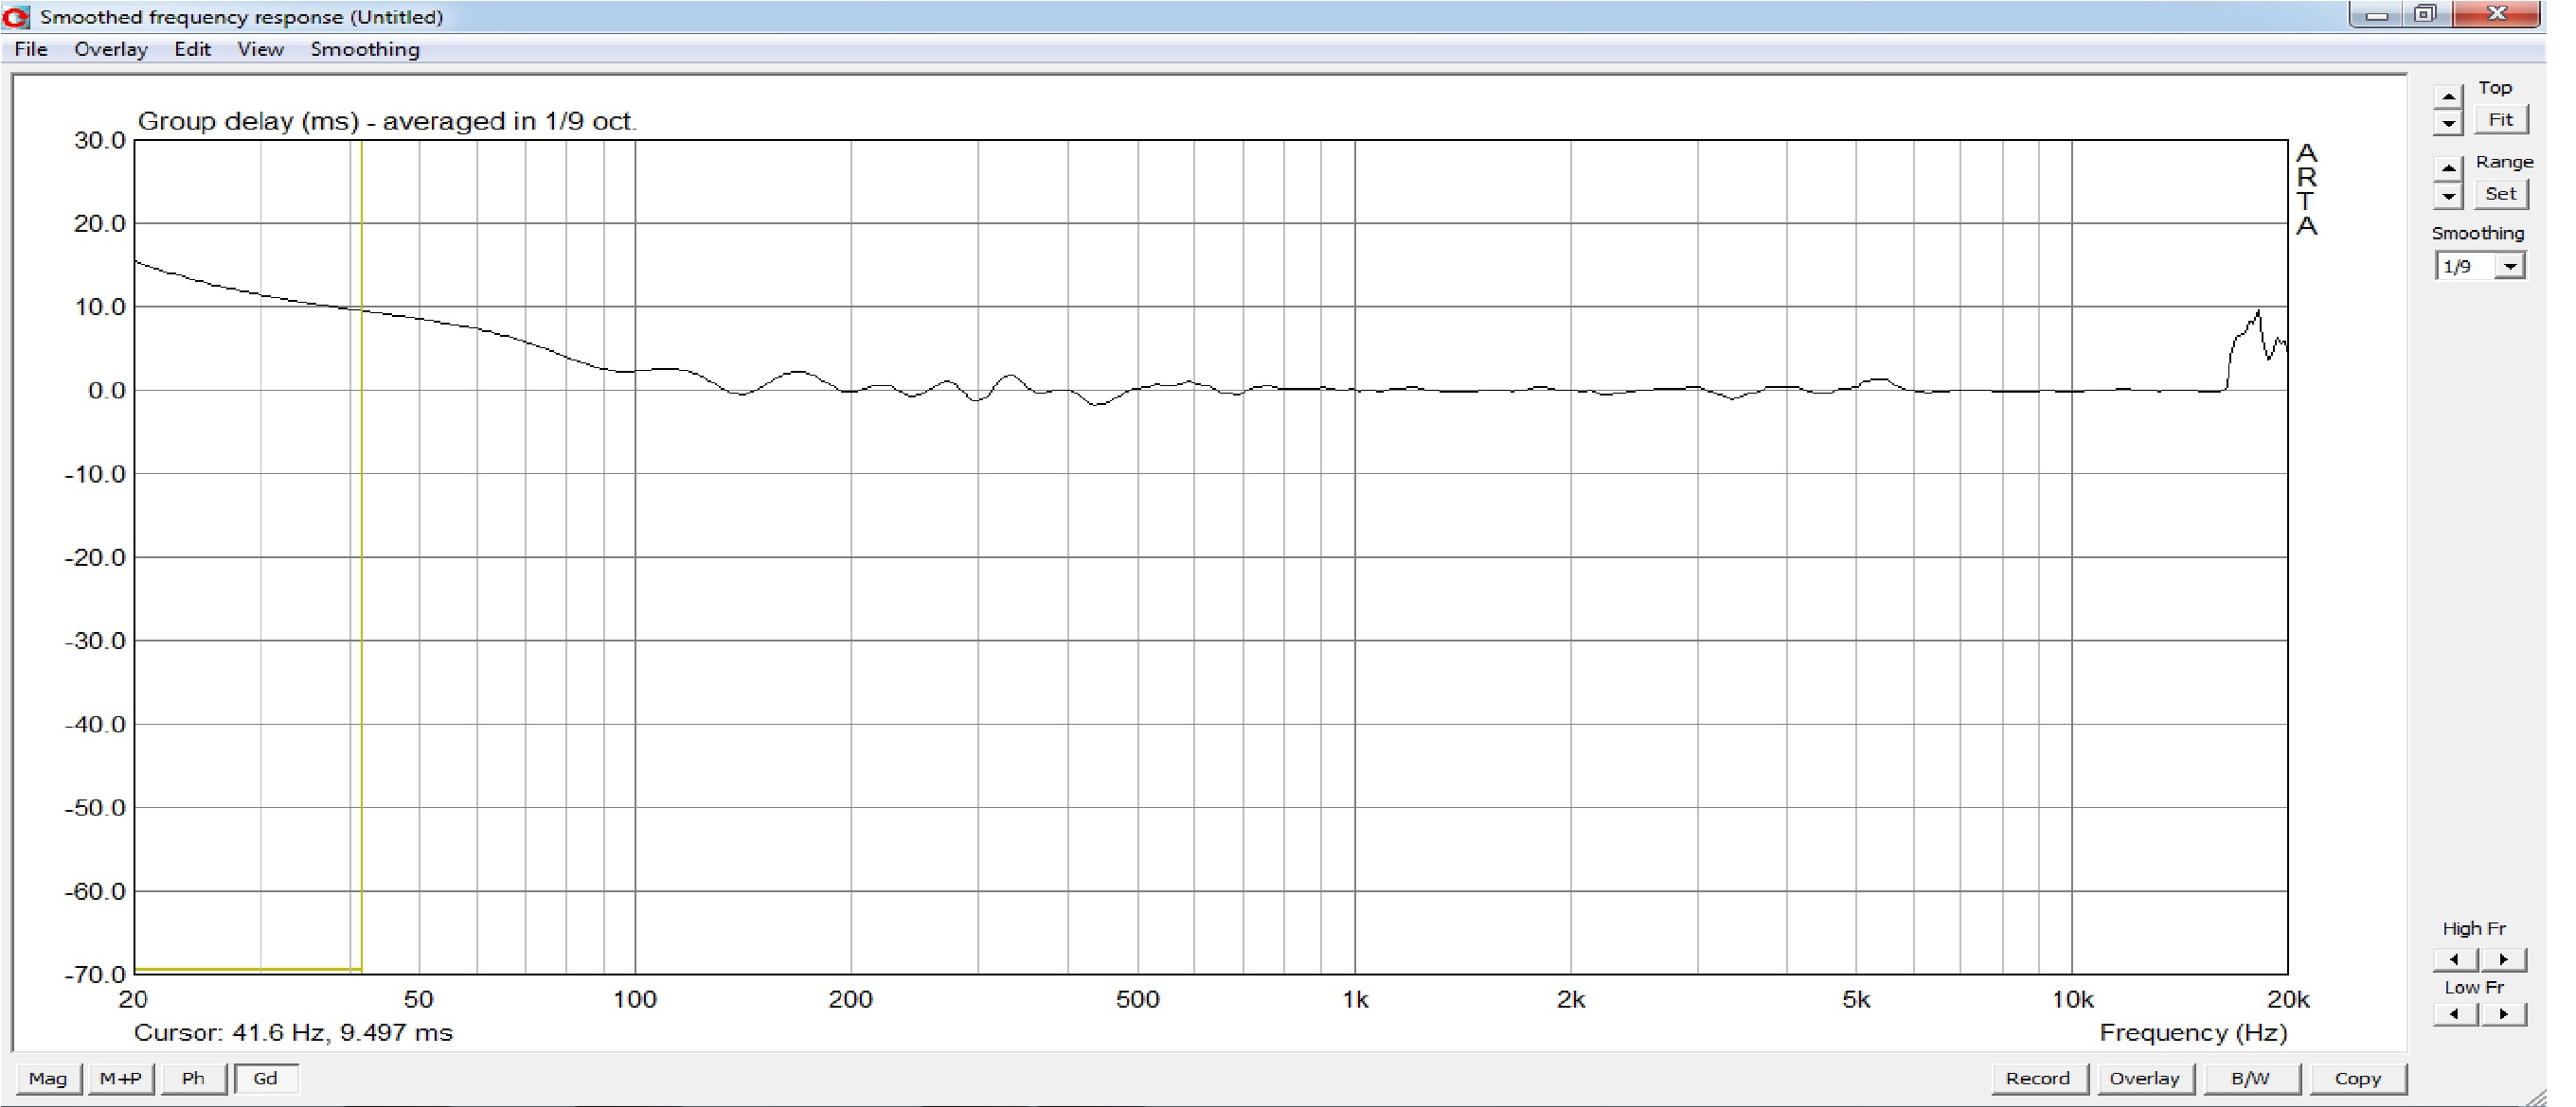Image resolution: width=2576 pixels, height=1107 pixels.
Task: Click the Top up arrow button
Action: coord(2448,96)
